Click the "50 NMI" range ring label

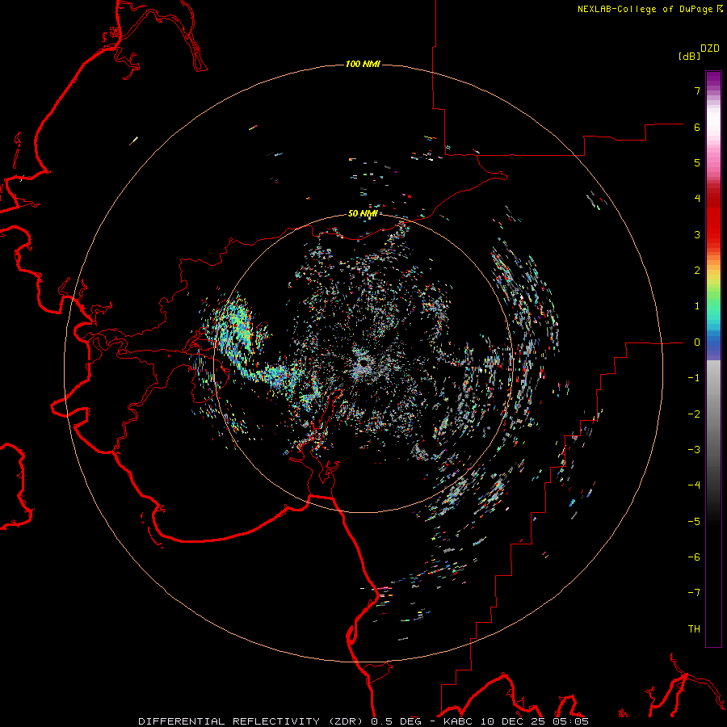363,214
